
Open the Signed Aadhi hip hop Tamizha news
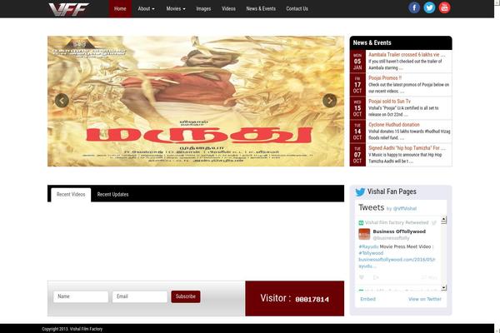coord(407,148)
